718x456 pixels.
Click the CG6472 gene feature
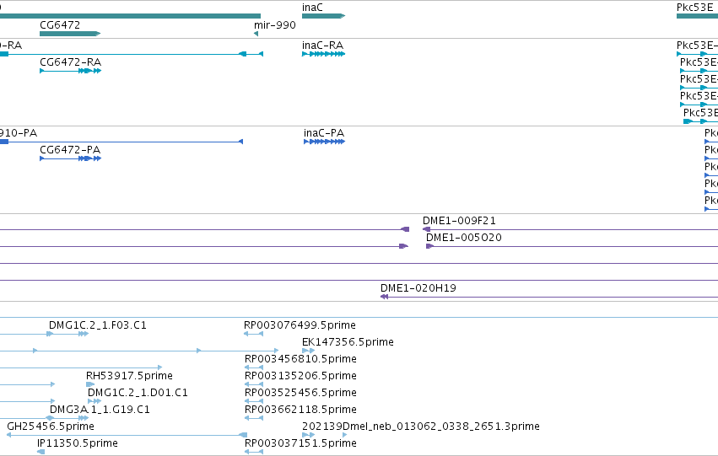[x=70, y=34]
